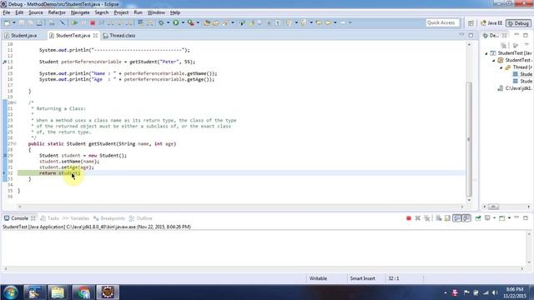Viewport: 534px width, 300px height.
Task: Click Remove All Terminated Launches in Console toolbar
Action: coord(426,218)
